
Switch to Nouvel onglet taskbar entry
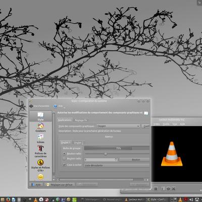click(113, 199)
